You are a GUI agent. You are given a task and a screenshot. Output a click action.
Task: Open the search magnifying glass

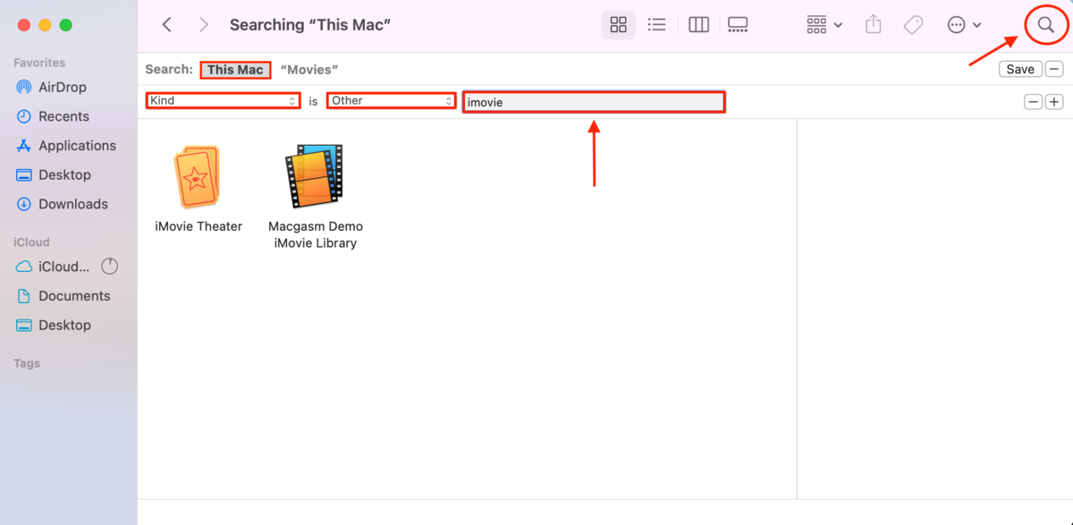[x=1045, y=25]
